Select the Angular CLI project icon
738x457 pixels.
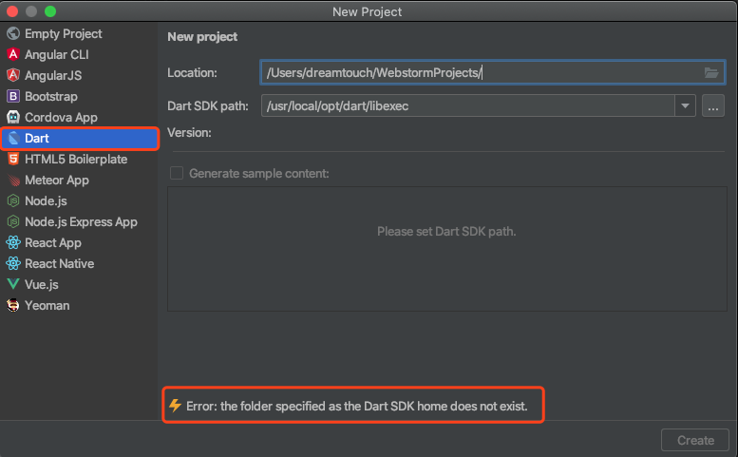(13, 54)
